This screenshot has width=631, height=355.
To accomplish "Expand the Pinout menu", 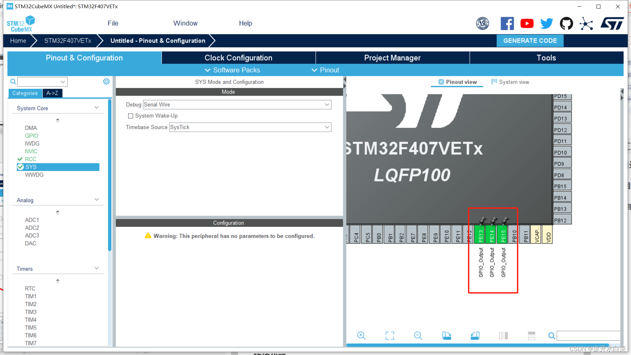I will tap(325, 70).
